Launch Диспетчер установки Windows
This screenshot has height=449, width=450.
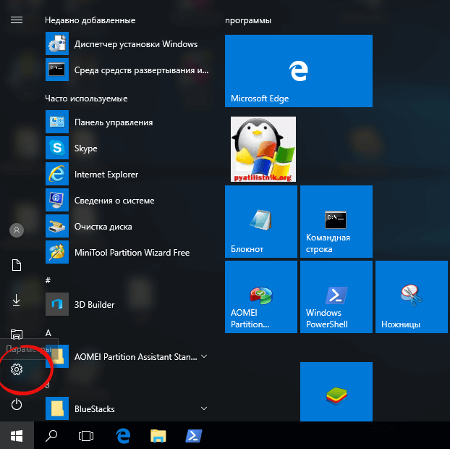click(x=127, y=43)
